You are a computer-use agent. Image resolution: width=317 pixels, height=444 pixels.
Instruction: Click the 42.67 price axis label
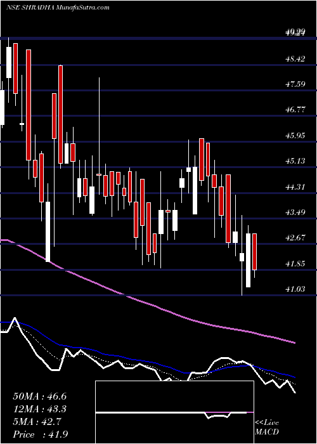(295, 238)
